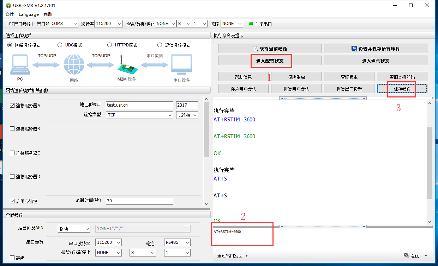
Task: Click the 保存参数 button
Action: 402,89
